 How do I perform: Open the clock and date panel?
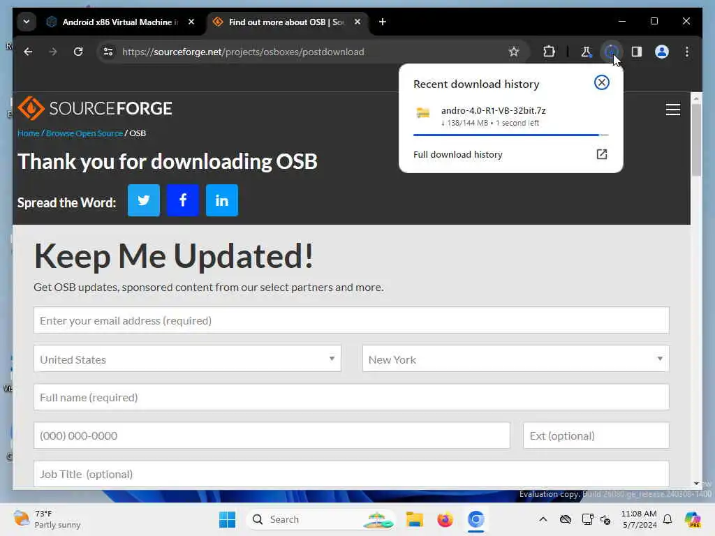pyautogui.click(x=639, y=519)
